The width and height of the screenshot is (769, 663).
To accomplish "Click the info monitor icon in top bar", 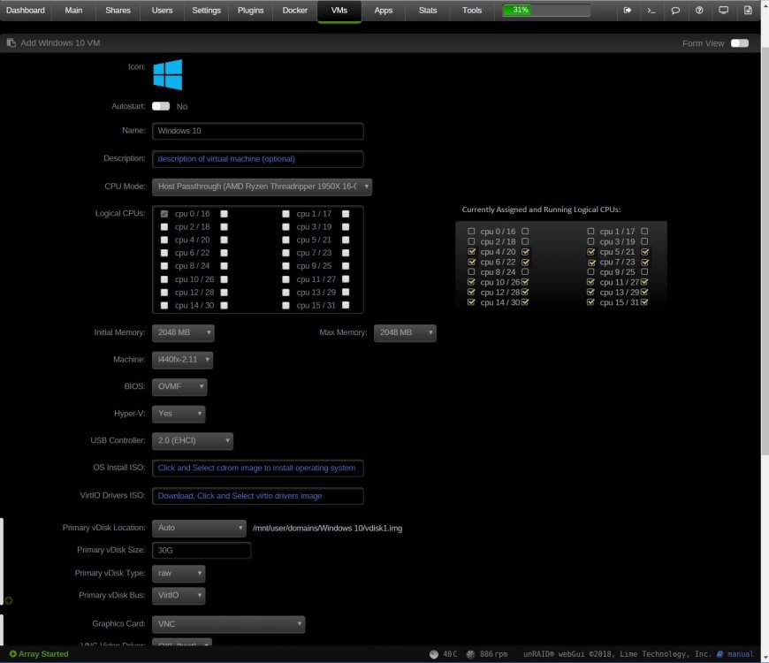I will [x=723, y=11].
